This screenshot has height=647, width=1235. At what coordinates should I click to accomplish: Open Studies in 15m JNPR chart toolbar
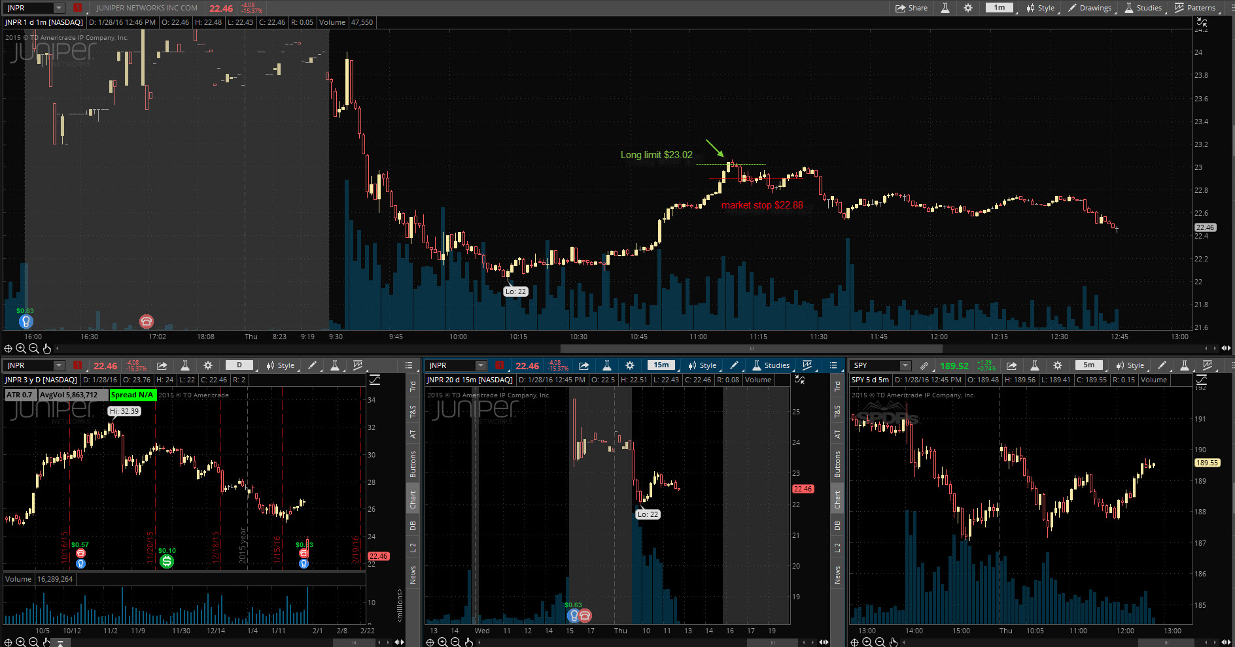[x=771, y=365]
